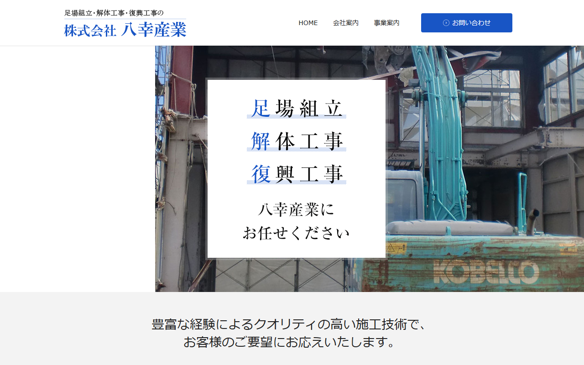Viewport: 584px width, 365px height.
Task: Click the arrow icon in お問い合わせ button
Action: [446, 23]
